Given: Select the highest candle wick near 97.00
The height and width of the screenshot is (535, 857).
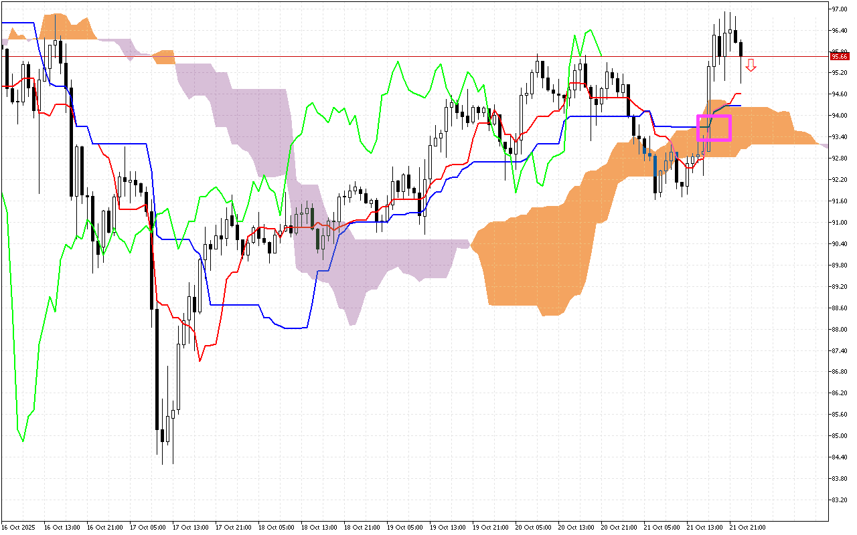Looking at the screenshot, I should pos(725,15).
